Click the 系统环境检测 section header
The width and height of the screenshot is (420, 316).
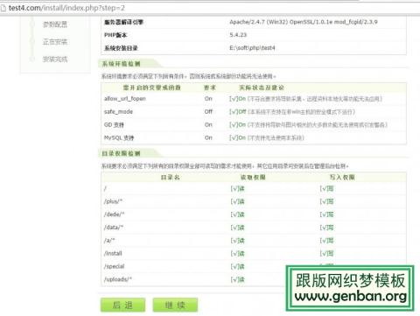121,64
